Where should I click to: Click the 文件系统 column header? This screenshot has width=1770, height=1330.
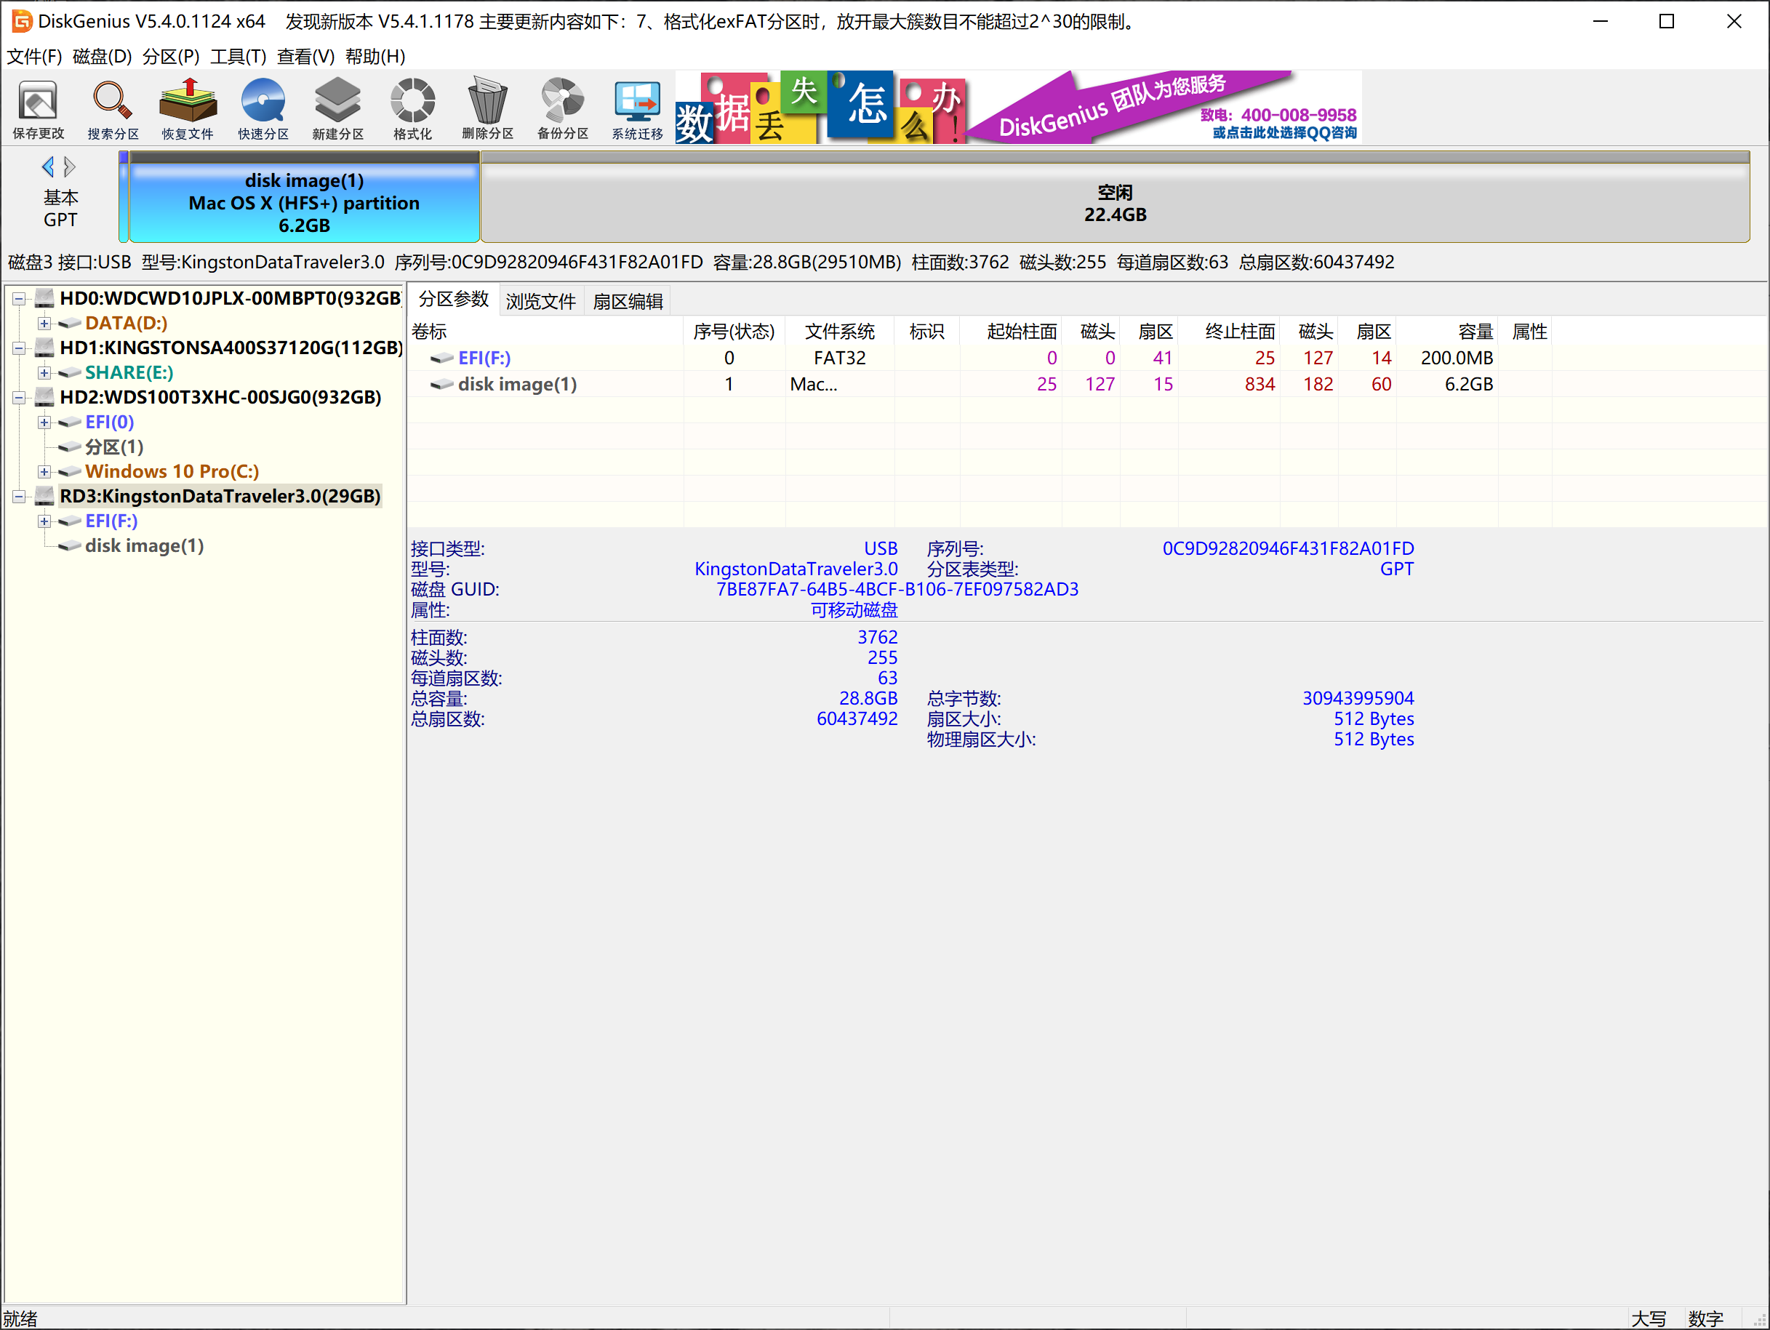pos(839,332)
